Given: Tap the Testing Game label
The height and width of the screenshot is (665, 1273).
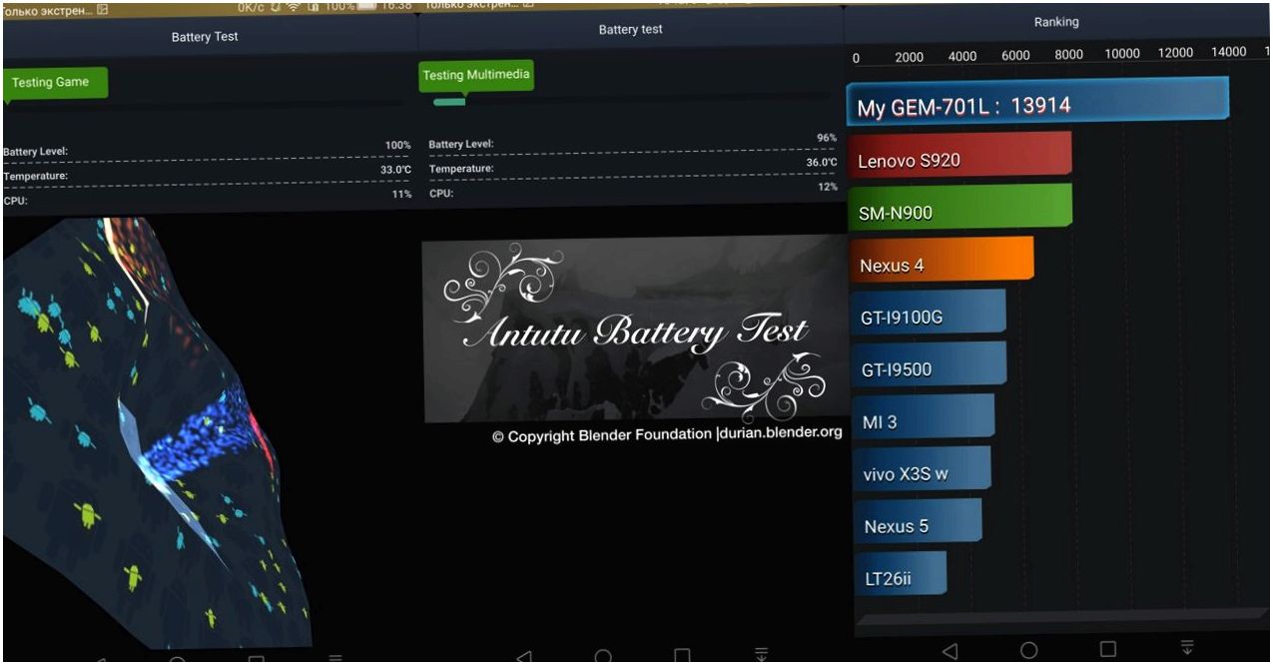Looking at the screenshot, I should tap(55, 82).
